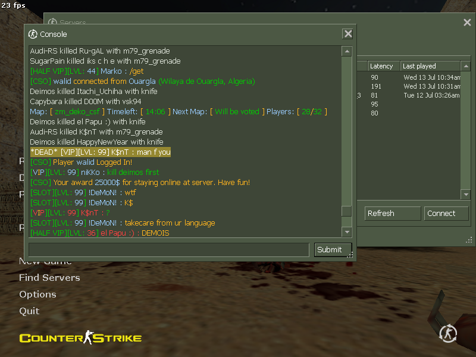The width and height of the screenshot is (476, 357).
Task: Focus the console command input field
Action: tap(169, 249)
